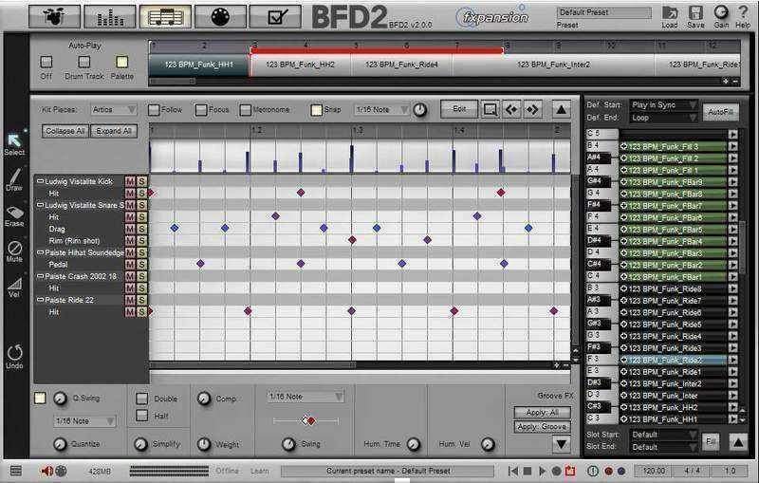Select the 123 BPM_Funk_HH2 clip in track
759x483 pixels.
[x=302, y=65]
